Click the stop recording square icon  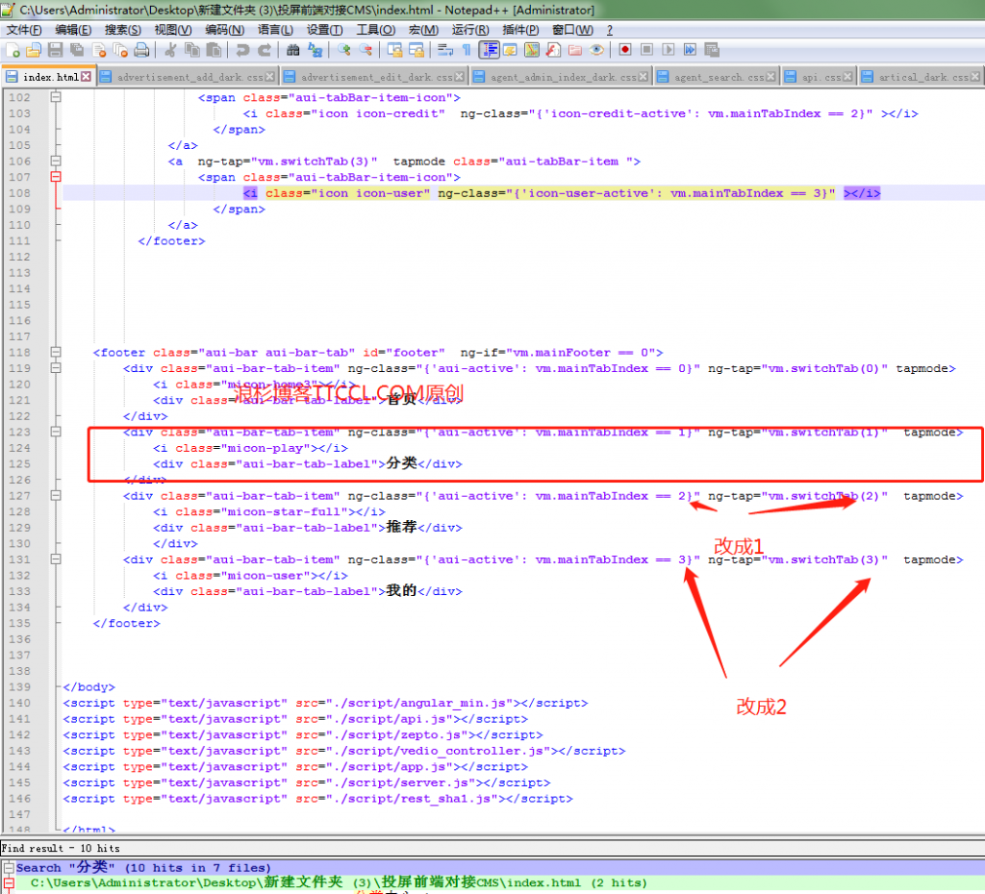[647, 50]
